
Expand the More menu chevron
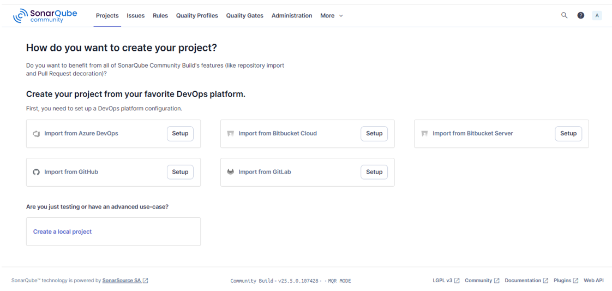[341, 16]
